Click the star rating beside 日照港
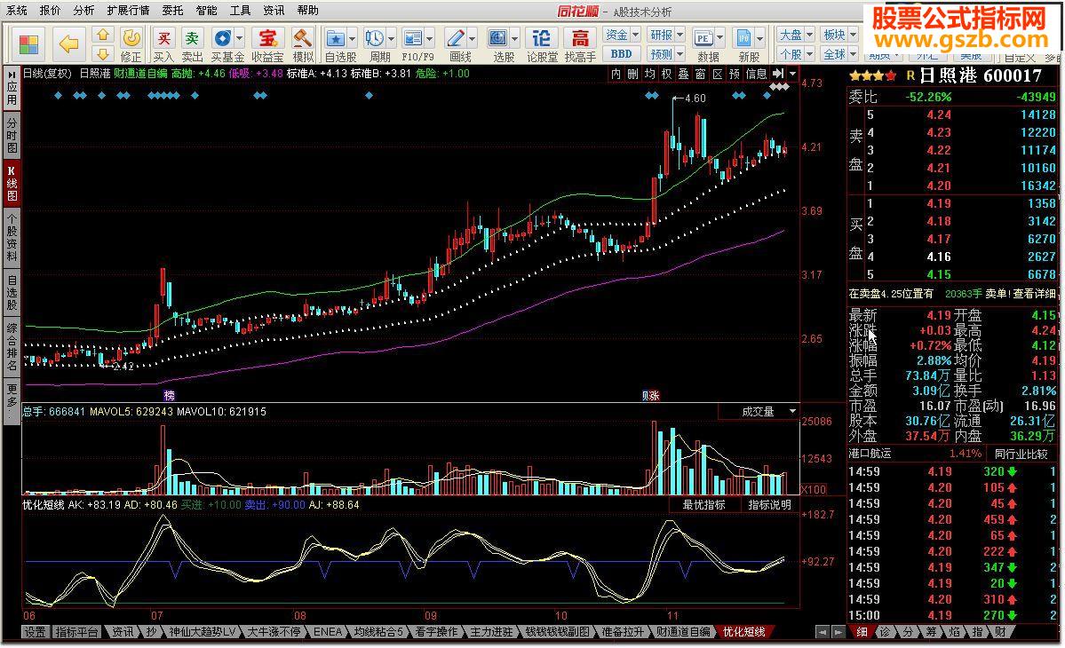This screenshot has height=648, width=1065. (873, 75)
